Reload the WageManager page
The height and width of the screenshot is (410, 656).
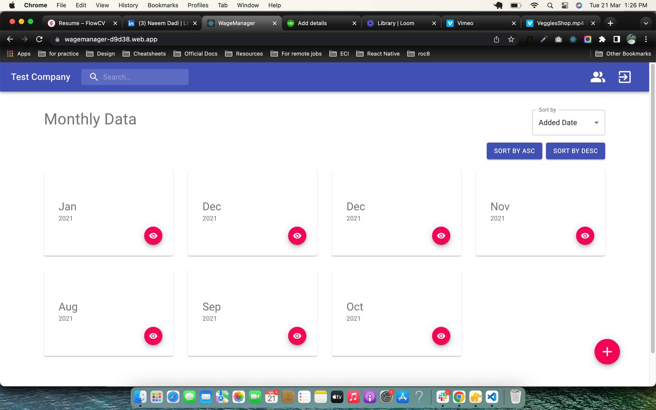pos(39,39)
